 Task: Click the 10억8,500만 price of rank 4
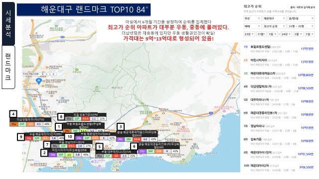(x=306, y=89)
